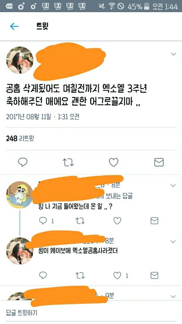Unlike the 웨이보 reply heart showing 1
Viewport: 182px width, 324px height.
[x=121, y=275]
